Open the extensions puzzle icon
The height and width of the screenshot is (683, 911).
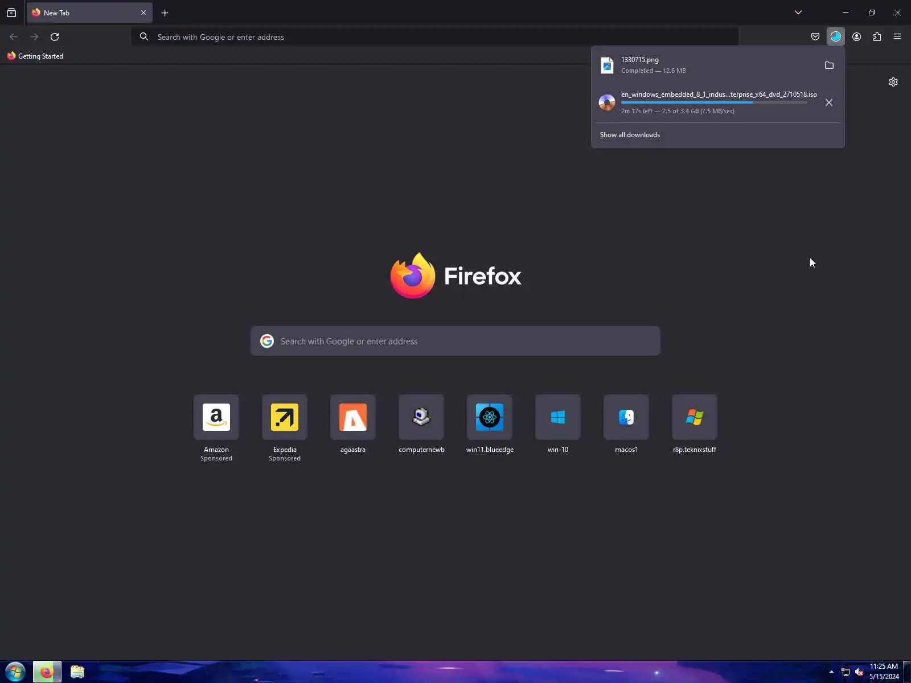tap(877, 37)
